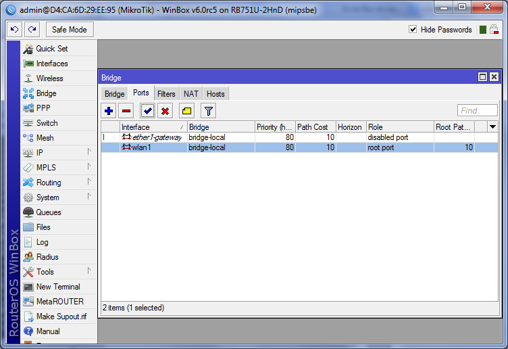Sort by Bridge column header

point(221,127)
